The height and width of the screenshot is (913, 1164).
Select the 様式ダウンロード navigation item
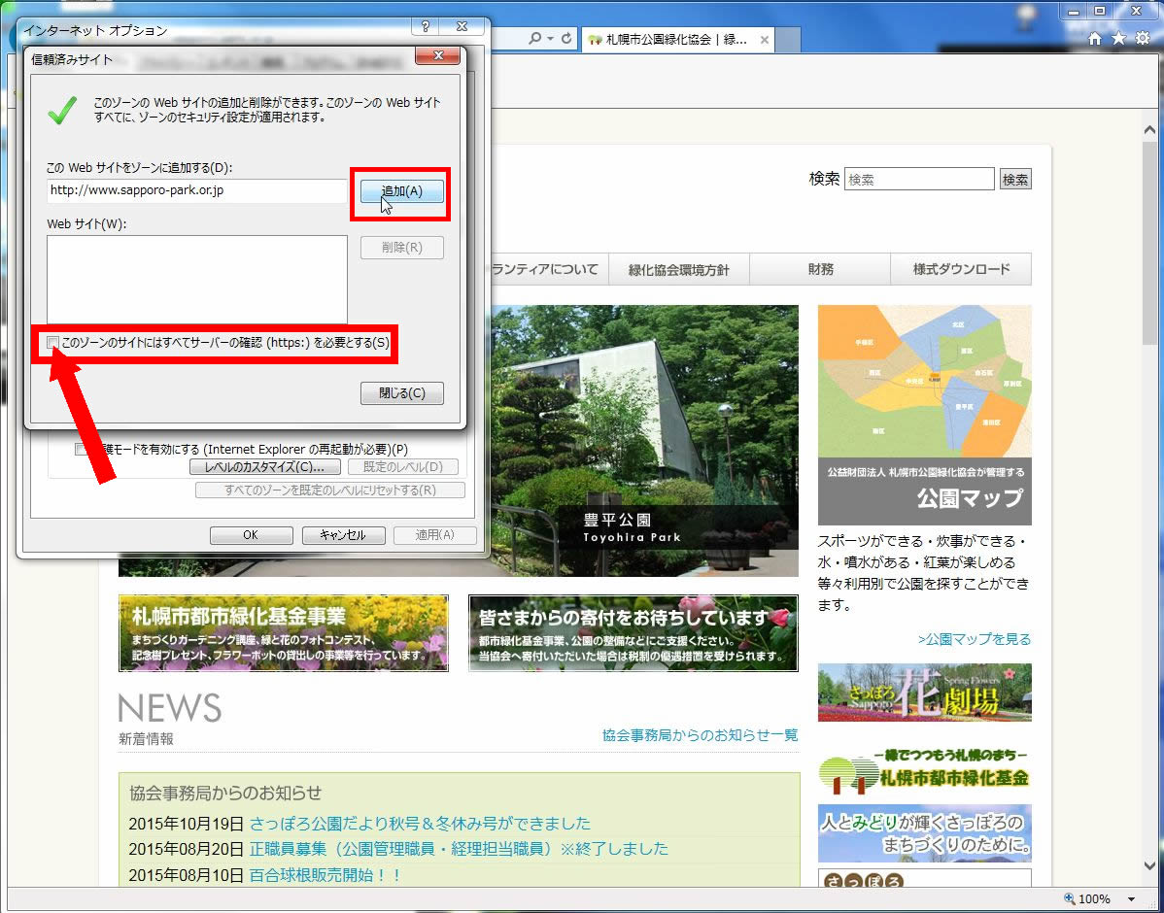click(961, 269)
